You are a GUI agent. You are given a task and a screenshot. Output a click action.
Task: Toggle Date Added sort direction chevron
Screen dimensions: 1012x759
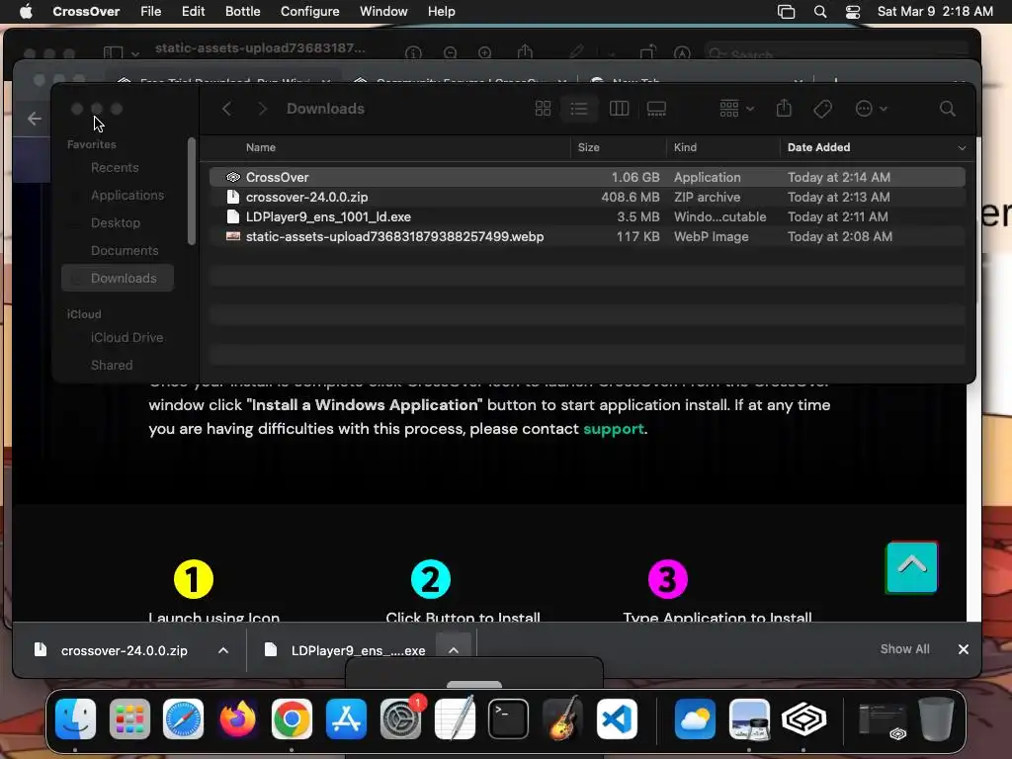point(962,148)
